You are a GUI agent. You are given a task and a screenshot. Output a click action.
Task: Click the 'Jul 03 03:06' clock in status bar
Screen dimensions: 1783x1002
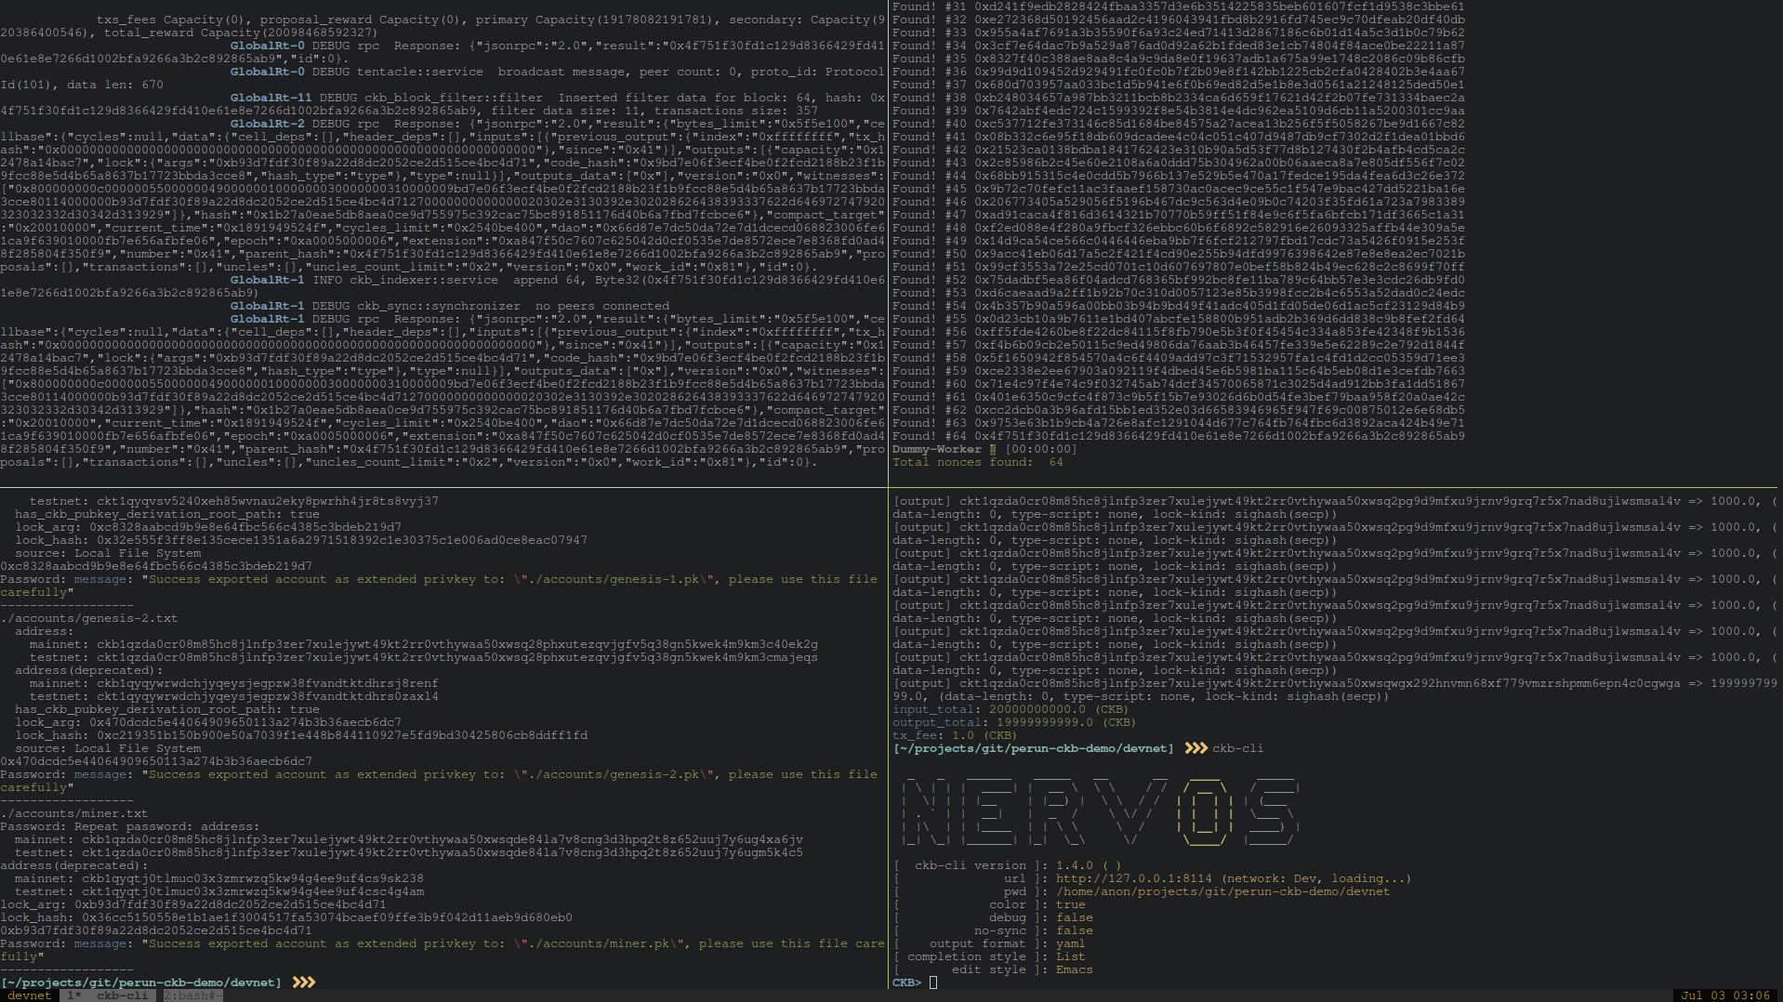point(1725,995)
